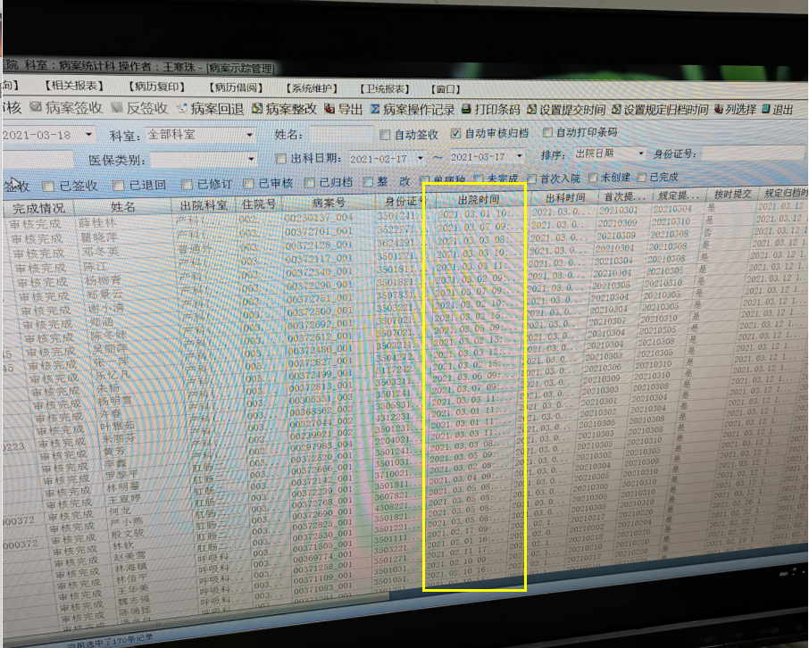Sort by the 出院科室 column header
This screenshot has height=648, width=809.
click(204, 204)
